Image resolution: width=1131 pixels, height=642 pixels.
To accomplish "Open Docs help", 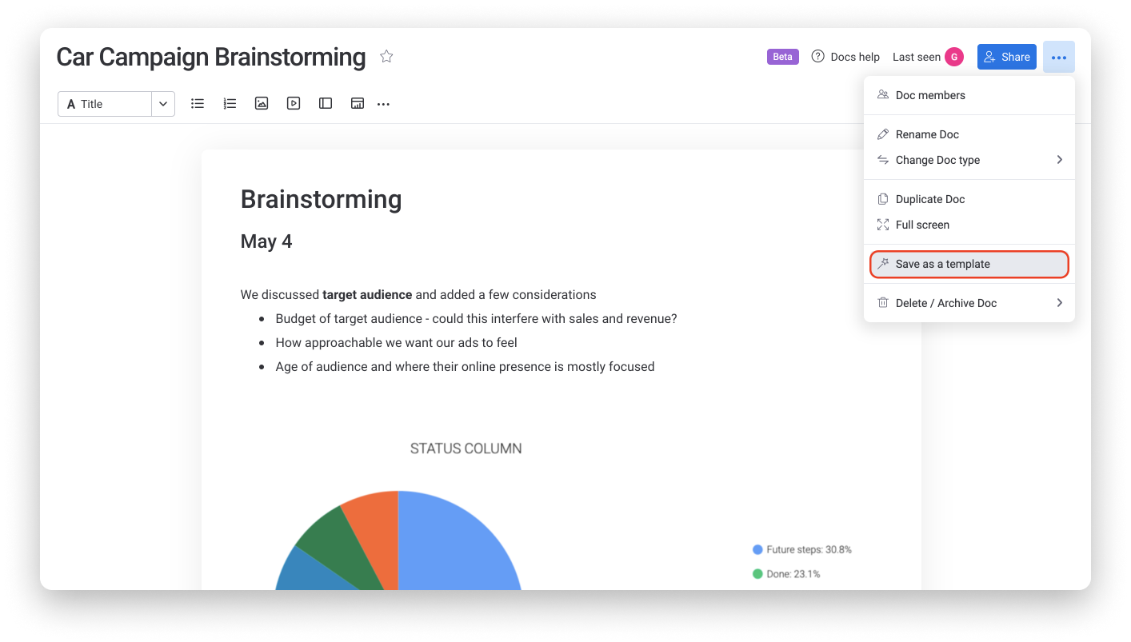I will [845, 57].
